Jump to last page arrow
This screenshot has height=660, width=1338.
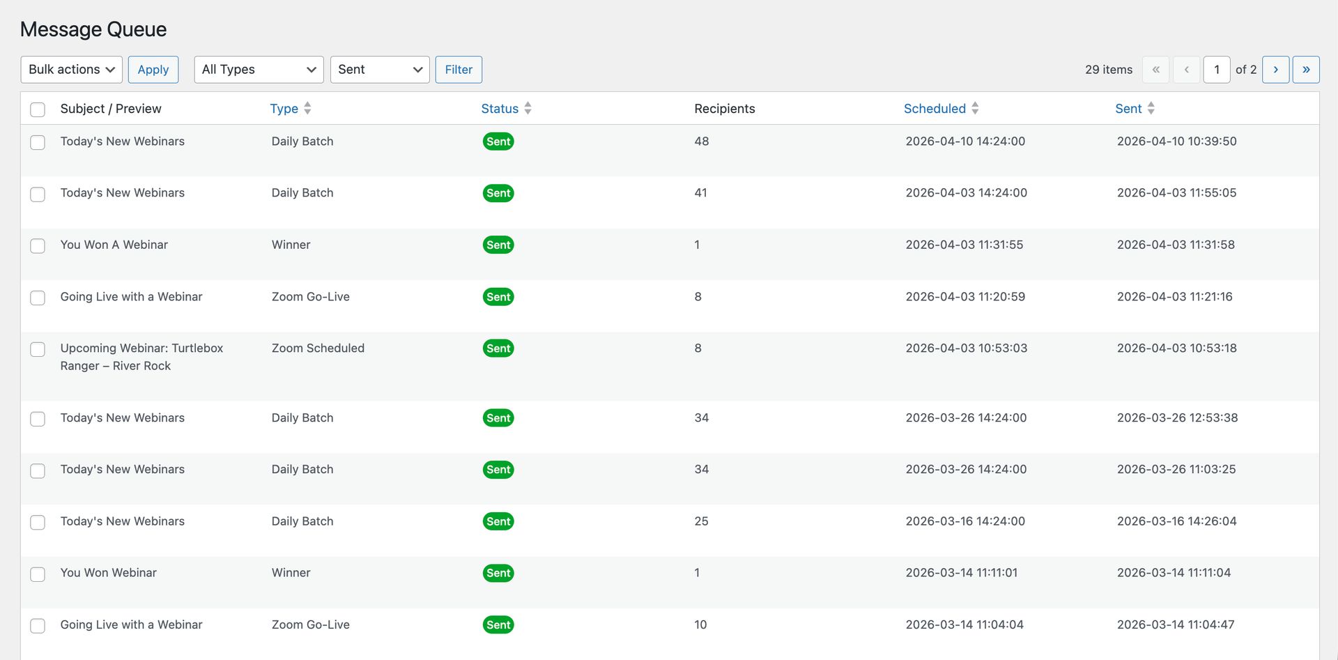[1306, 70]
